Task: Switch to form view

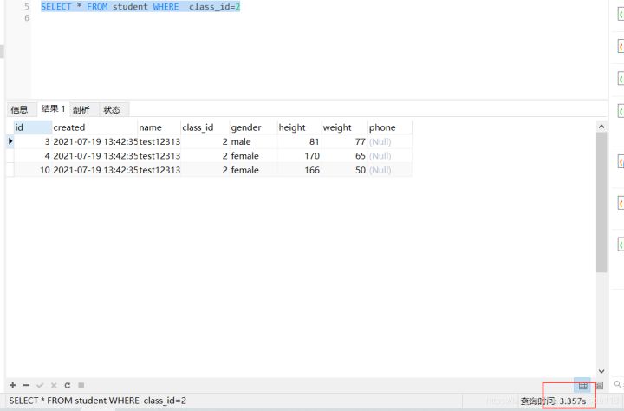Action: pos(600,385)
